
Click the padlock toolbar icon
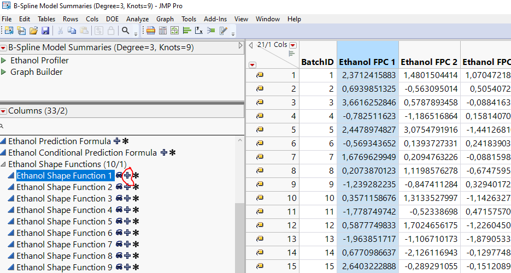click(x=111, y=31)
